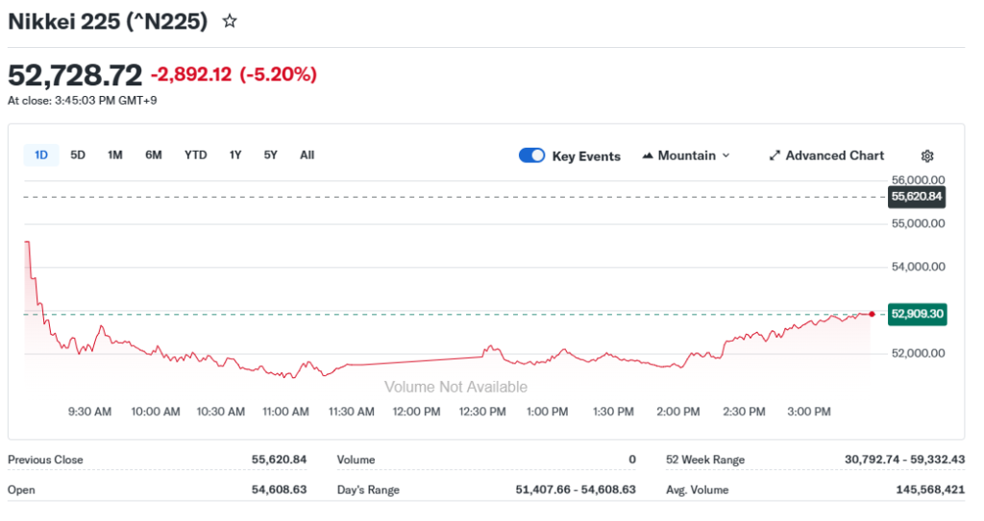Expand the Mountain chart type dropdown

(726, 155)
